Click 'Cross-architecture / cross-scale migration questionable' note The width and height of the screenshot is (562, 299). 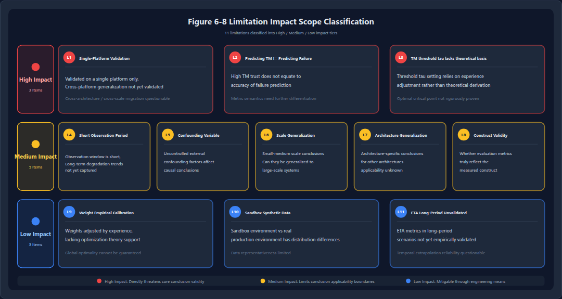[118, 98]
